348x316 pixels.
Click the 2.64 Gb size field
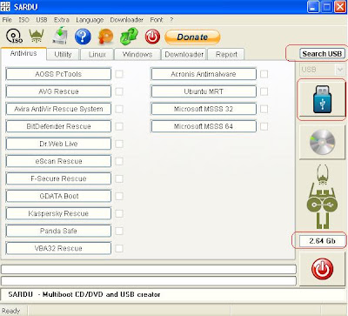click(322, 241)
